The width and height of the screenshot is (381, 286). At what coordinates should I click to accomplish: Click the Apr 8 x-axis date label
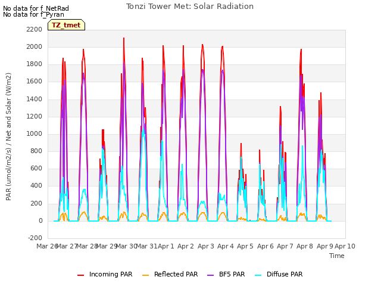[305, 246]
